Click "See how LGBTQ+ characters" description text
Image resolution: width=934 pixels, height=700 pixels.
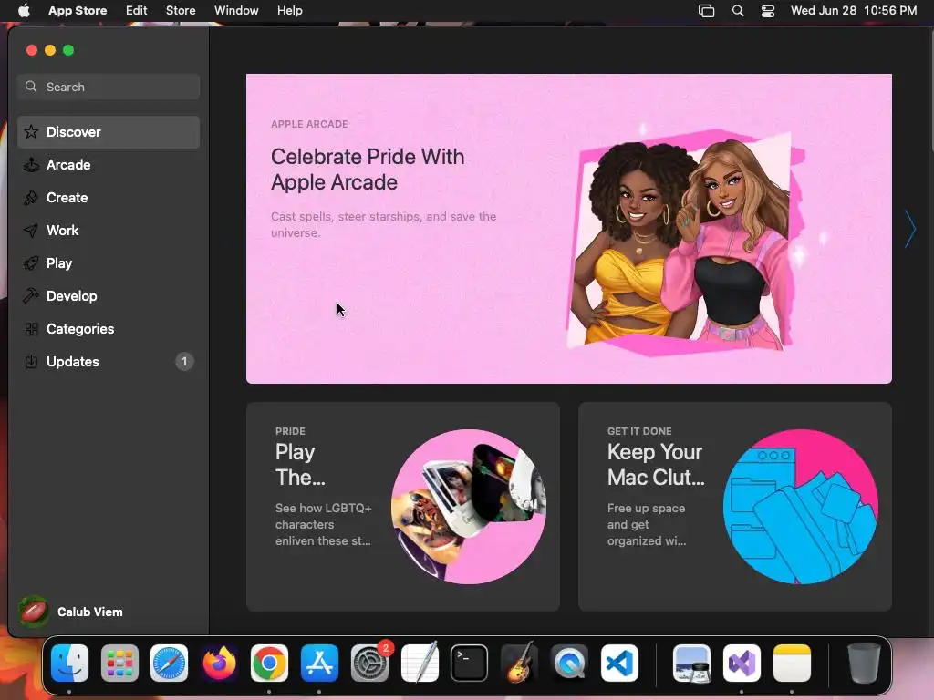tap(324, 524)
